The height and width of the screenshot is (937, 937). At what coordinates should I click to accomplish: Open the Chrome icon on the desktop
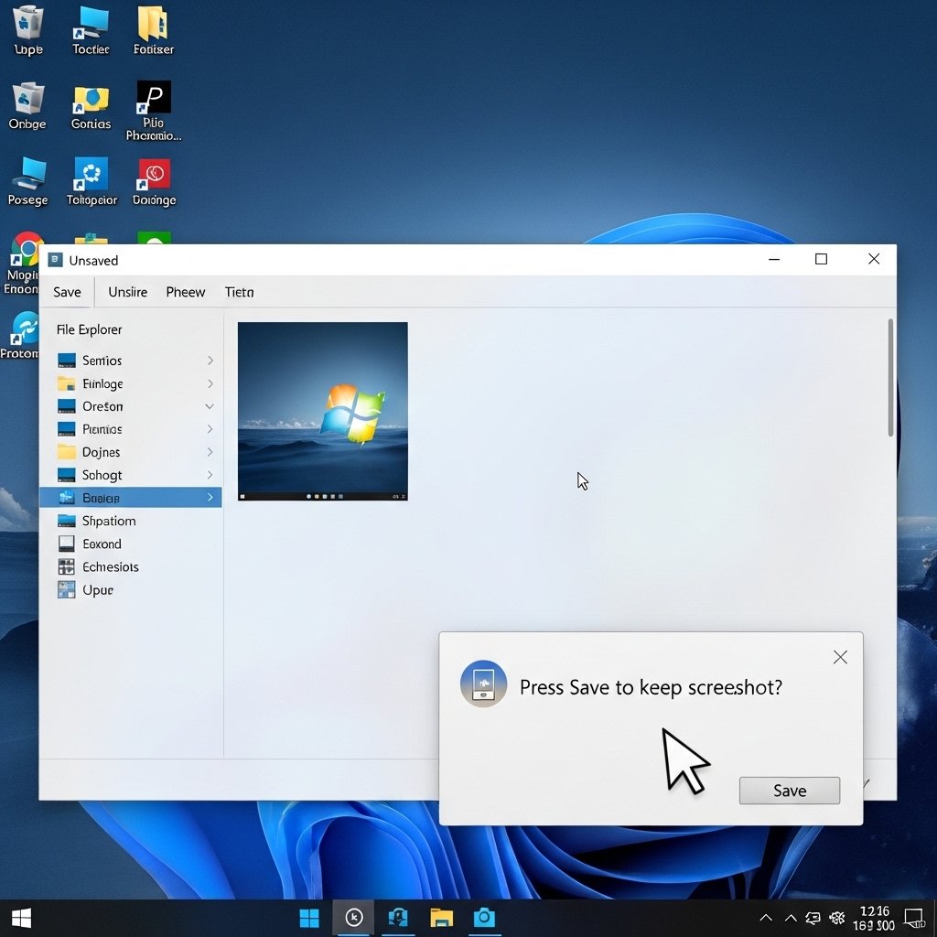point(27,250)
